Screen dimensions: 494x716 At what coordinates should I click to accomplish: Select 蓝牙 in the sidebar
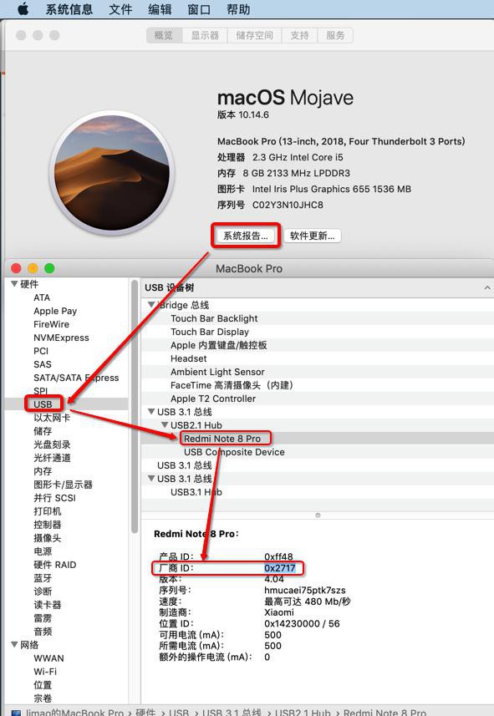tap(43, 578)
